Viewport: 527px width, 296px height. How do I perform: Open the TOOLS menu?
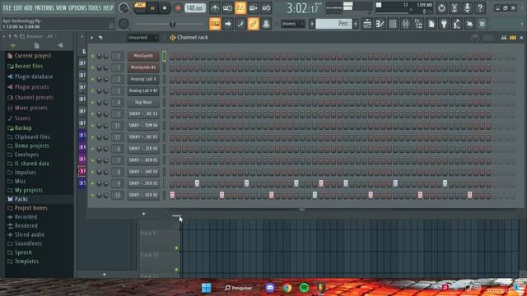(x=95, y=7)
